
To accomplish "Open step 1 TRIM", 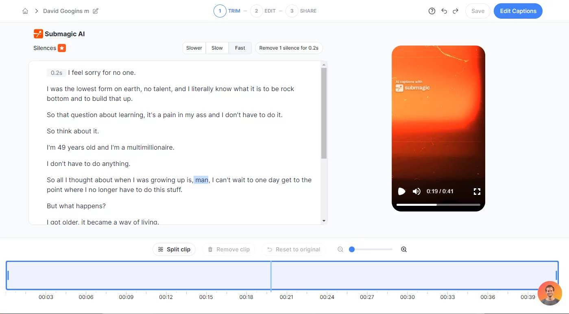I will [x=227, y=11].
